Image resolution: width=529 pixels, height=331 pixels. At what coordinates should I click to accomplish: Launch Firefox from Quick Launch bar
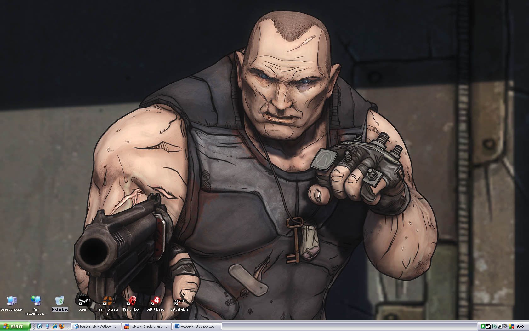(x=61, y=326)
